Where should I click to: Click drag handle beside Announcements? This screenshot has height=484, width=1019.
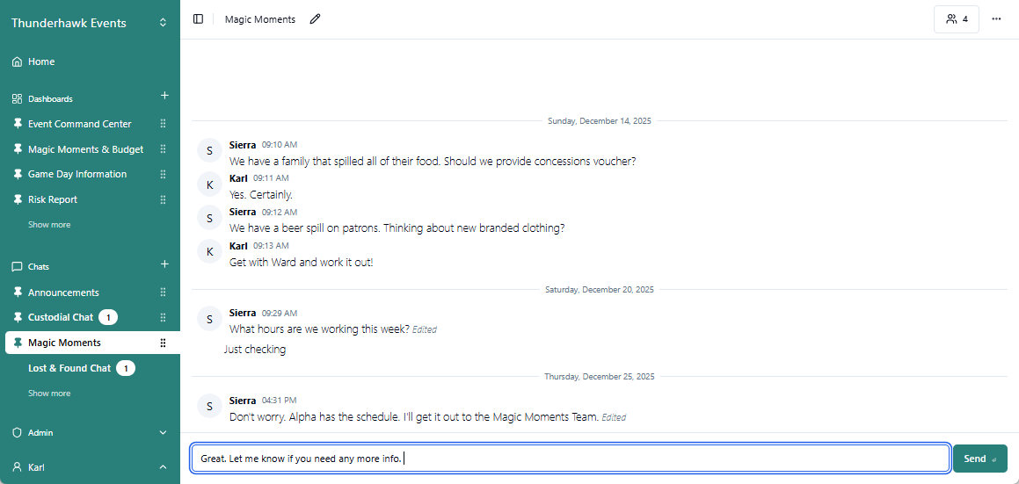(x=163, y=293)
